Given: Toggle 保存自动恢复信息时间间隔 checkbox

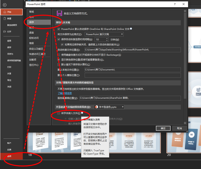Looking at the screenshot, I should pos(59,39).
